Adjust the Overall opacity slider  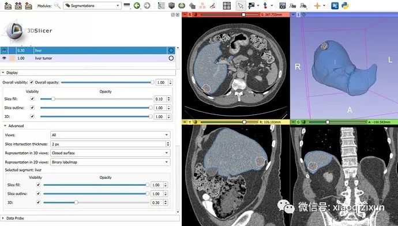107,82
